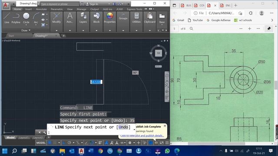Screen dimensions: 278x156
Task: Click the search icon in PDF toolbar
Action: [191, 29]
